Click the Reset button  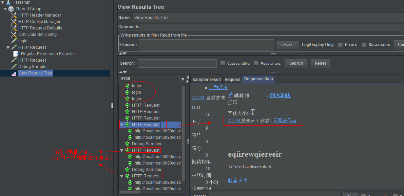(x=320, y=63)
